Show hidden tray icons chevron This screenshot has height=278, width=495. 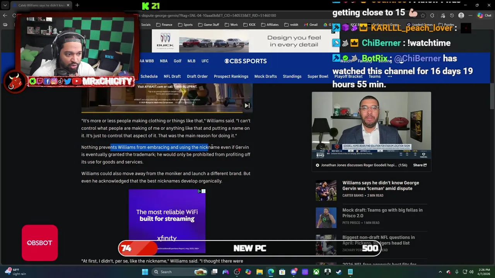point(440,272)
